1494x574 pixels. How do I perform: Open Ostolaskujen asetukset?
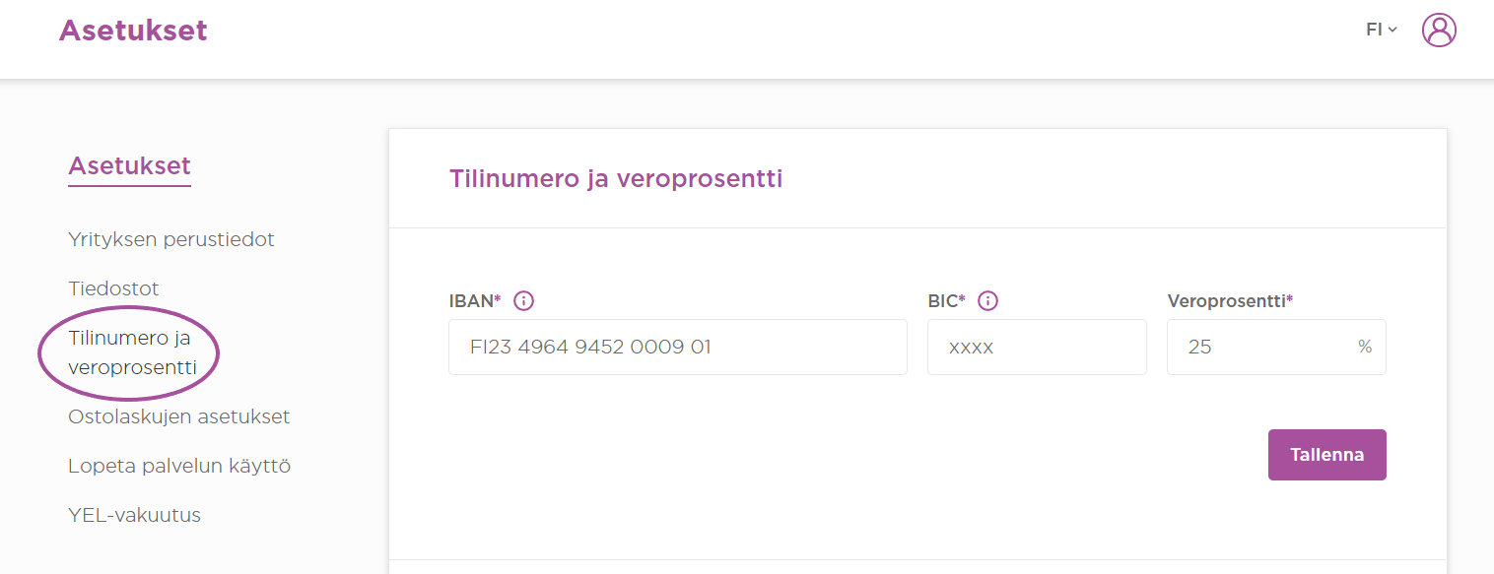pyautogui.click(x=178, y=416)
